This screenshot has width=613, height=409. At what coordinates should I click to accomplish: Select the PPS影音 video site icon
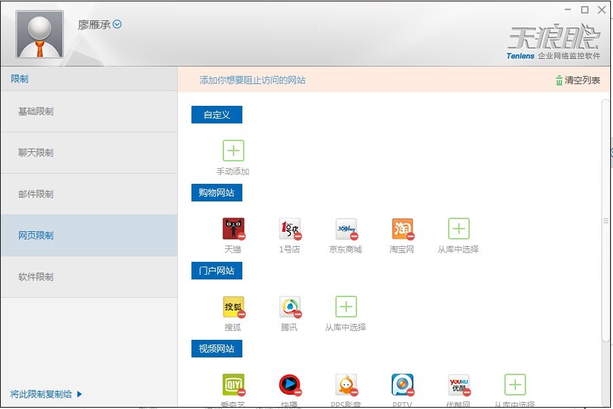[346, 385]
